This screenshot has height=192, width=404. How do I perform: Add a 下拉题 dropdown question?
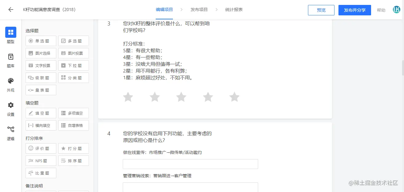(x=74, y=65)
